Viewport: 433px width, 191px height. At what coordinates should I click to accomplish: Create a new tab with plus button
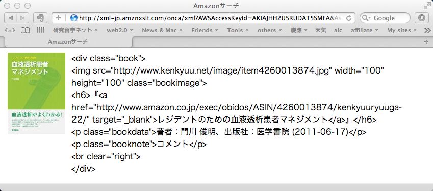point(426,42)
